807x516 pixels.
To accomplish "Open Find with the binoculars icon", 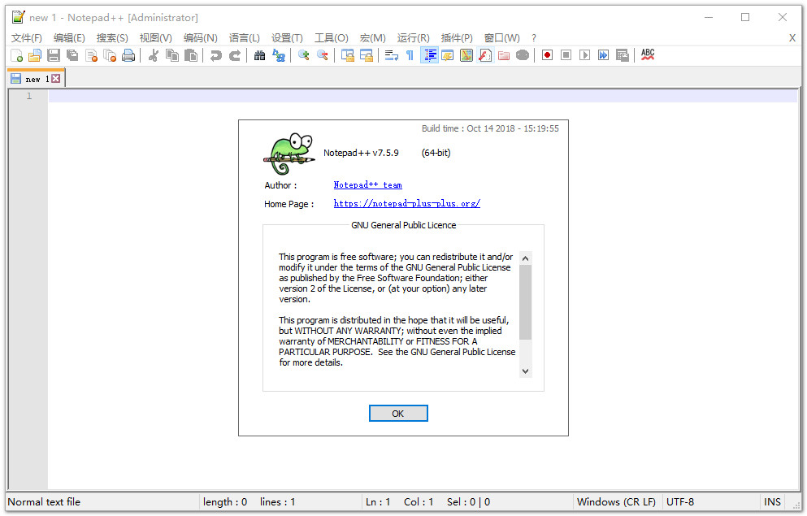I will (x=260, y=55).
